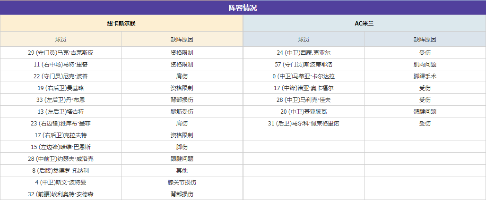The width and height of the screenshot is (486, 200).
Task: Select player 31 (后卫)马尔科·佩莱格里诺
Action: click(304, 123)
